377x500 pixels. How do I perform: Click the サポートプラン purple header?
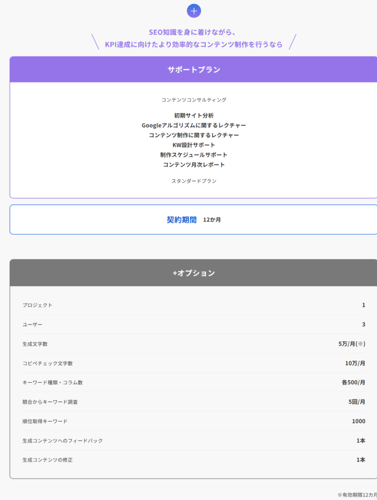[x=193, y=69]
